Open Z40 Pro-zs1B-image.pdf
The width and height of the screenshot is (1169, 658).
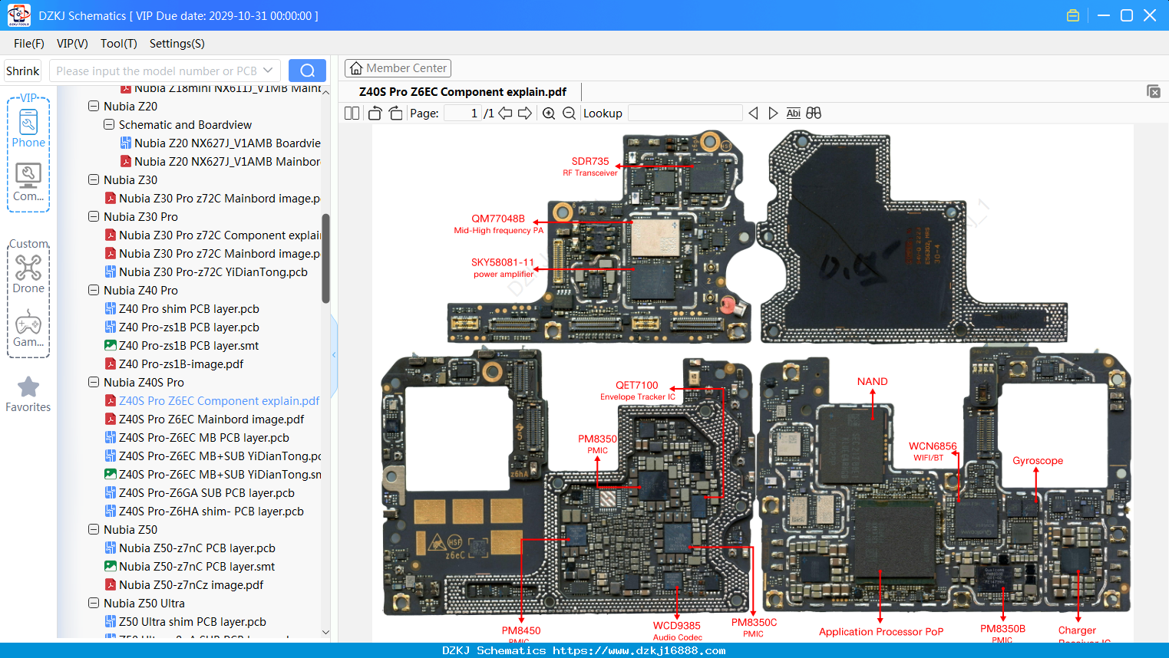point(174,364)
